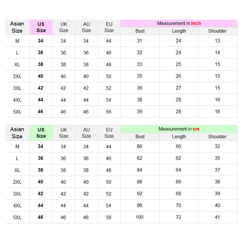Select the shoulder value 13 in inch table

[x=217, y=41]
